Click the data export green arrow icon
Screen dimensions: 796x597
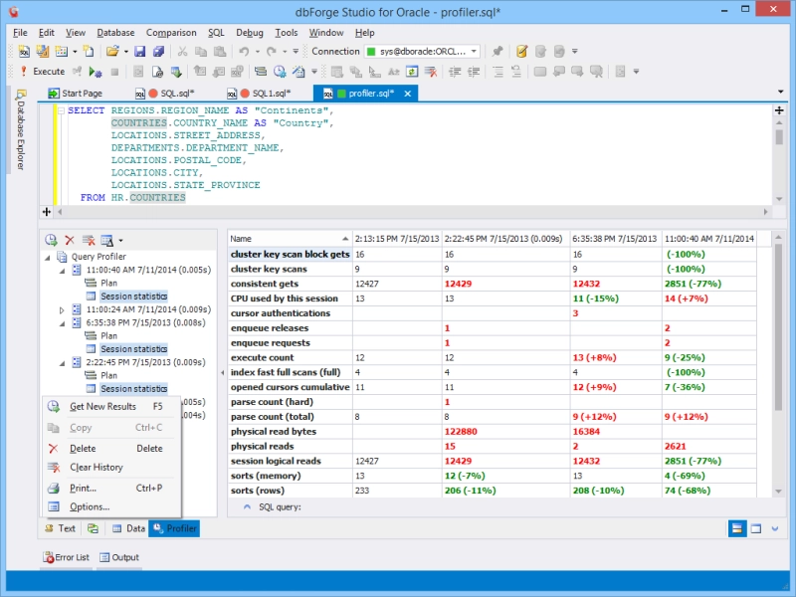point(176,72)
